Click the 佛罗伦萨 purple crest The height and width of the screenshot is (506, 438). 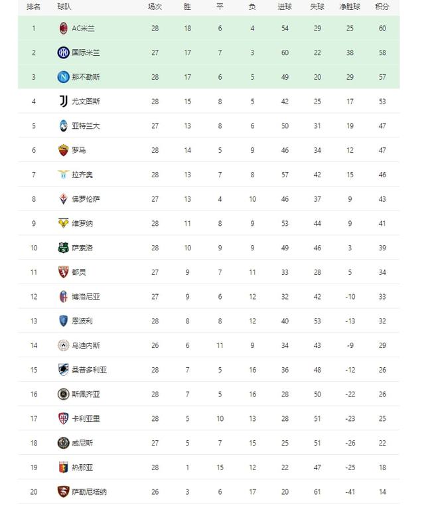64,199
